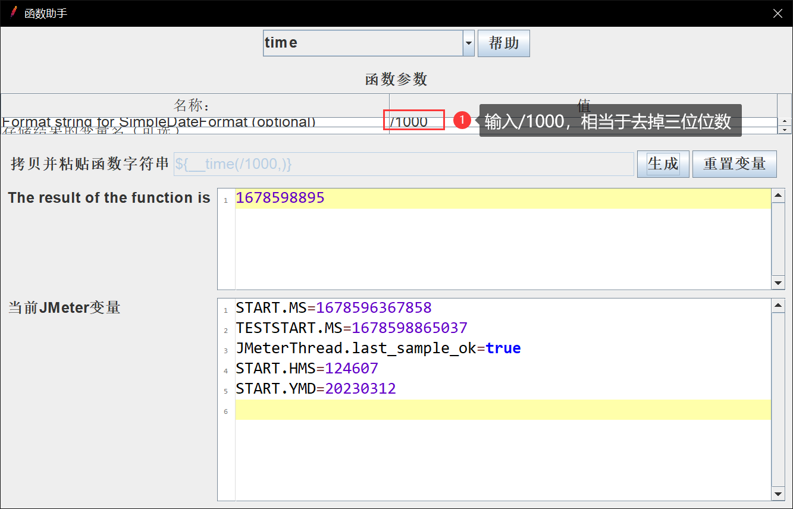Click the result value 1678598895

[x=280, y=198]
